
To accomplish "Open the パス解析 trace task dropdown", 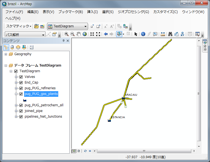I will (x=43, y=35).
